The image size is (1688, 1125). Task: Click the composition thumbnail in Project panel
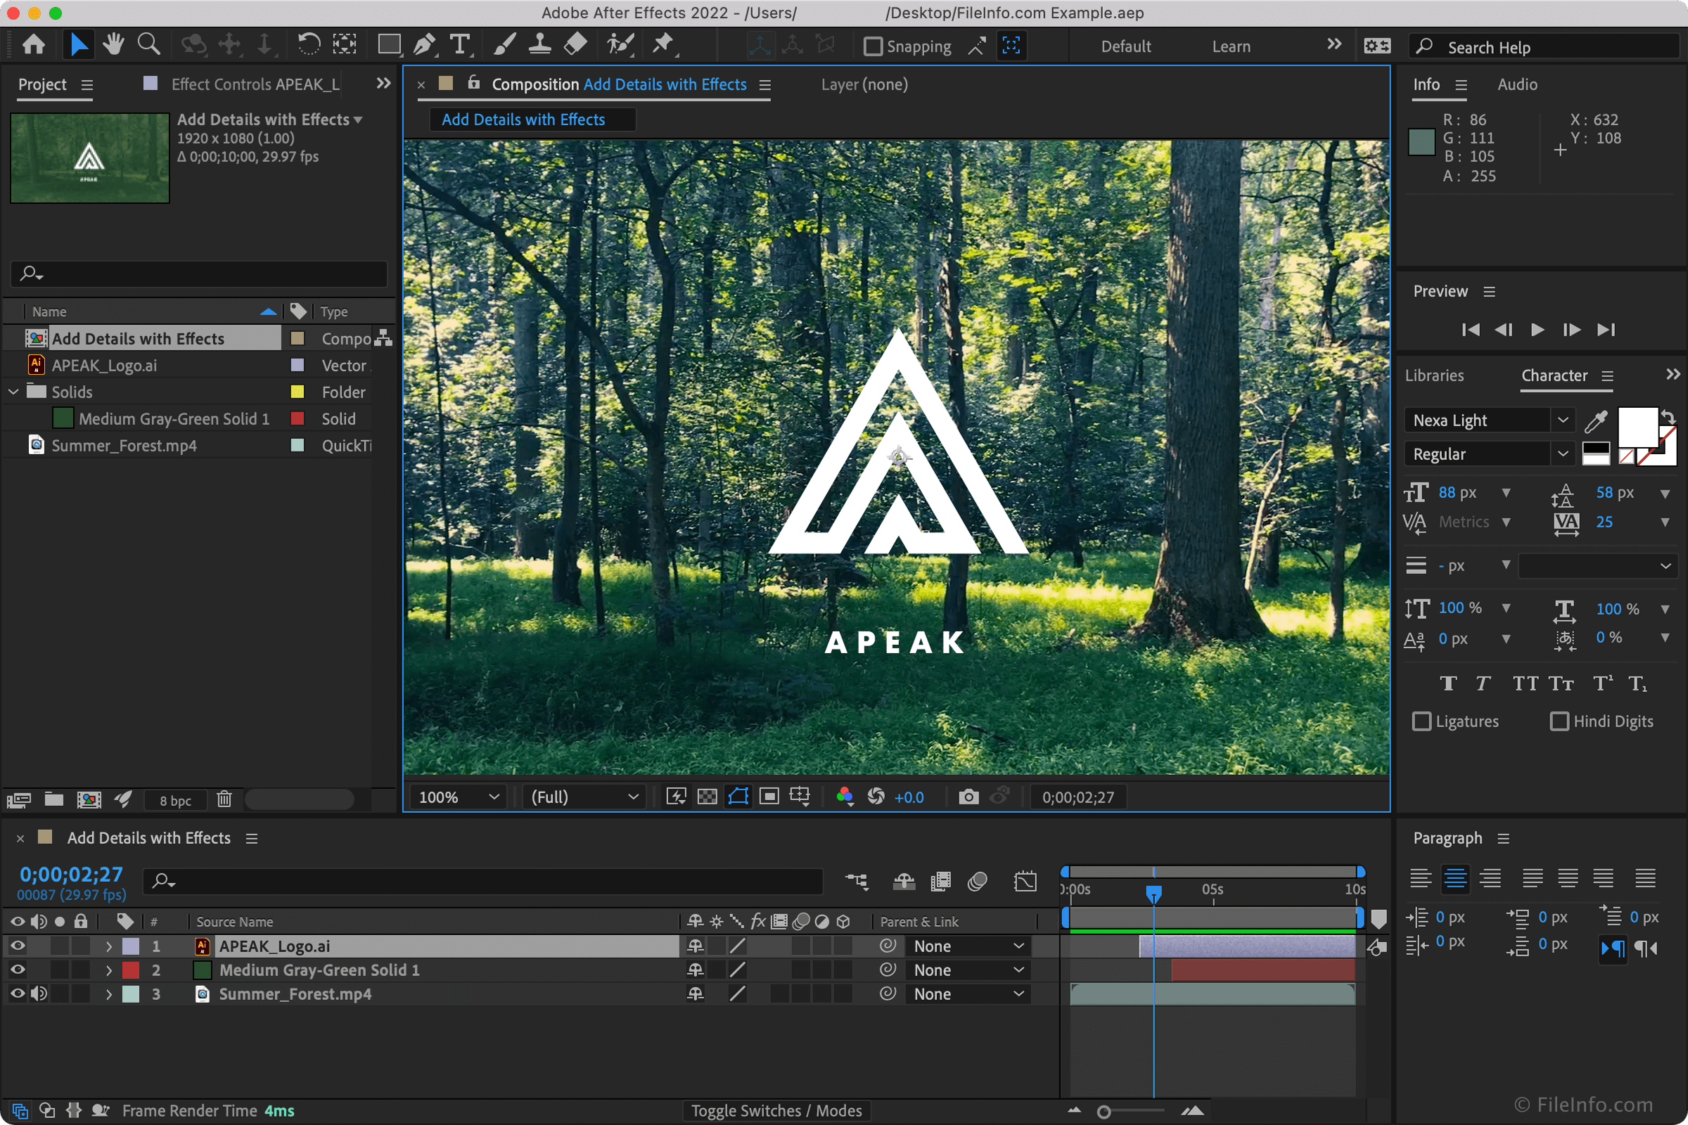tap(90, 157)
